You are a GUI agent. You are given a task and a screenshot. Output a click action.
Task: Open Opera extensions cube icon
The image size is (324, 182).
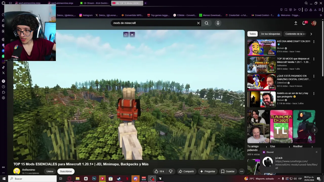coord(306,10)
